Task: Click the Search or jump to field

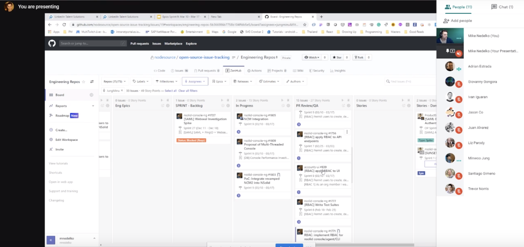Action: click(93, 43)
